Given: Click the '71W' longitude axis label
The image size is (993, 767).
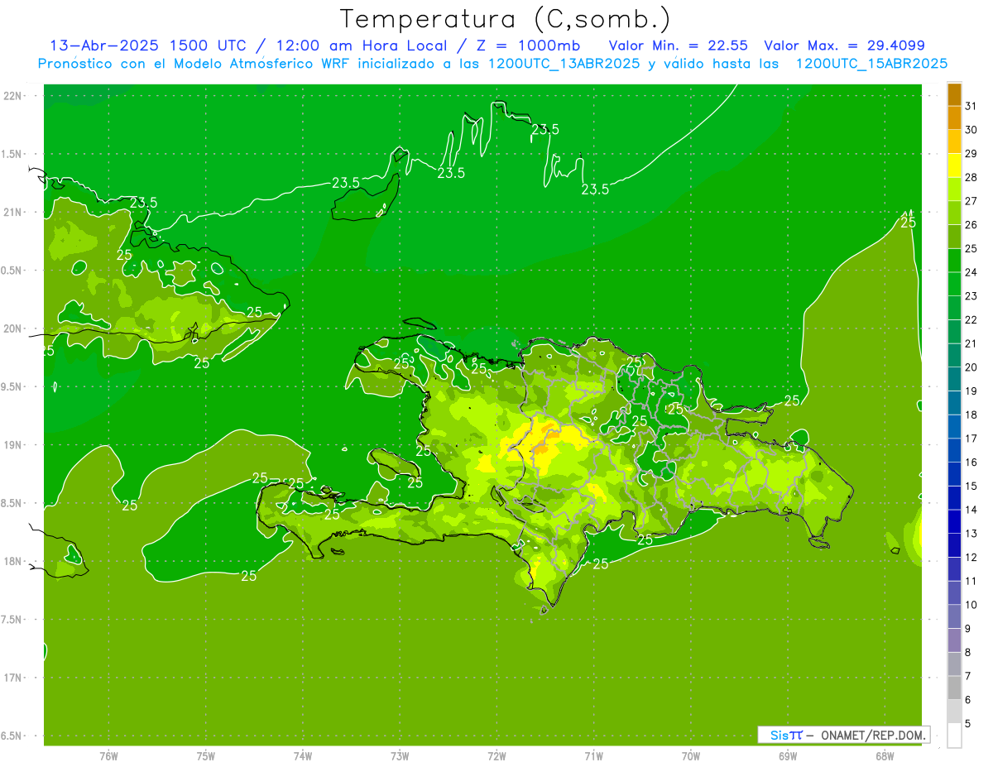Looking at the screenshot, I should point(593,756).
